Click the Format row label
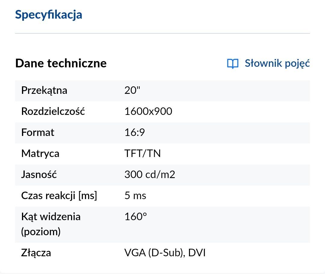The height and width of the screenshot is (274, 325). pos(38,133)
